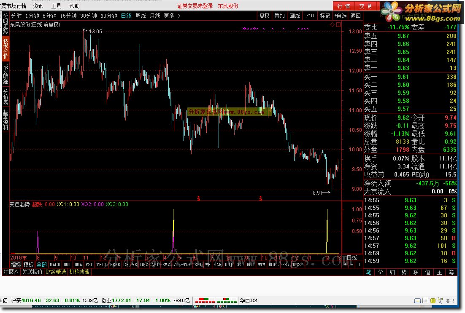Select the VOL-TDX indicator
The image size is (465, 313).
click(x=182, y=265)
